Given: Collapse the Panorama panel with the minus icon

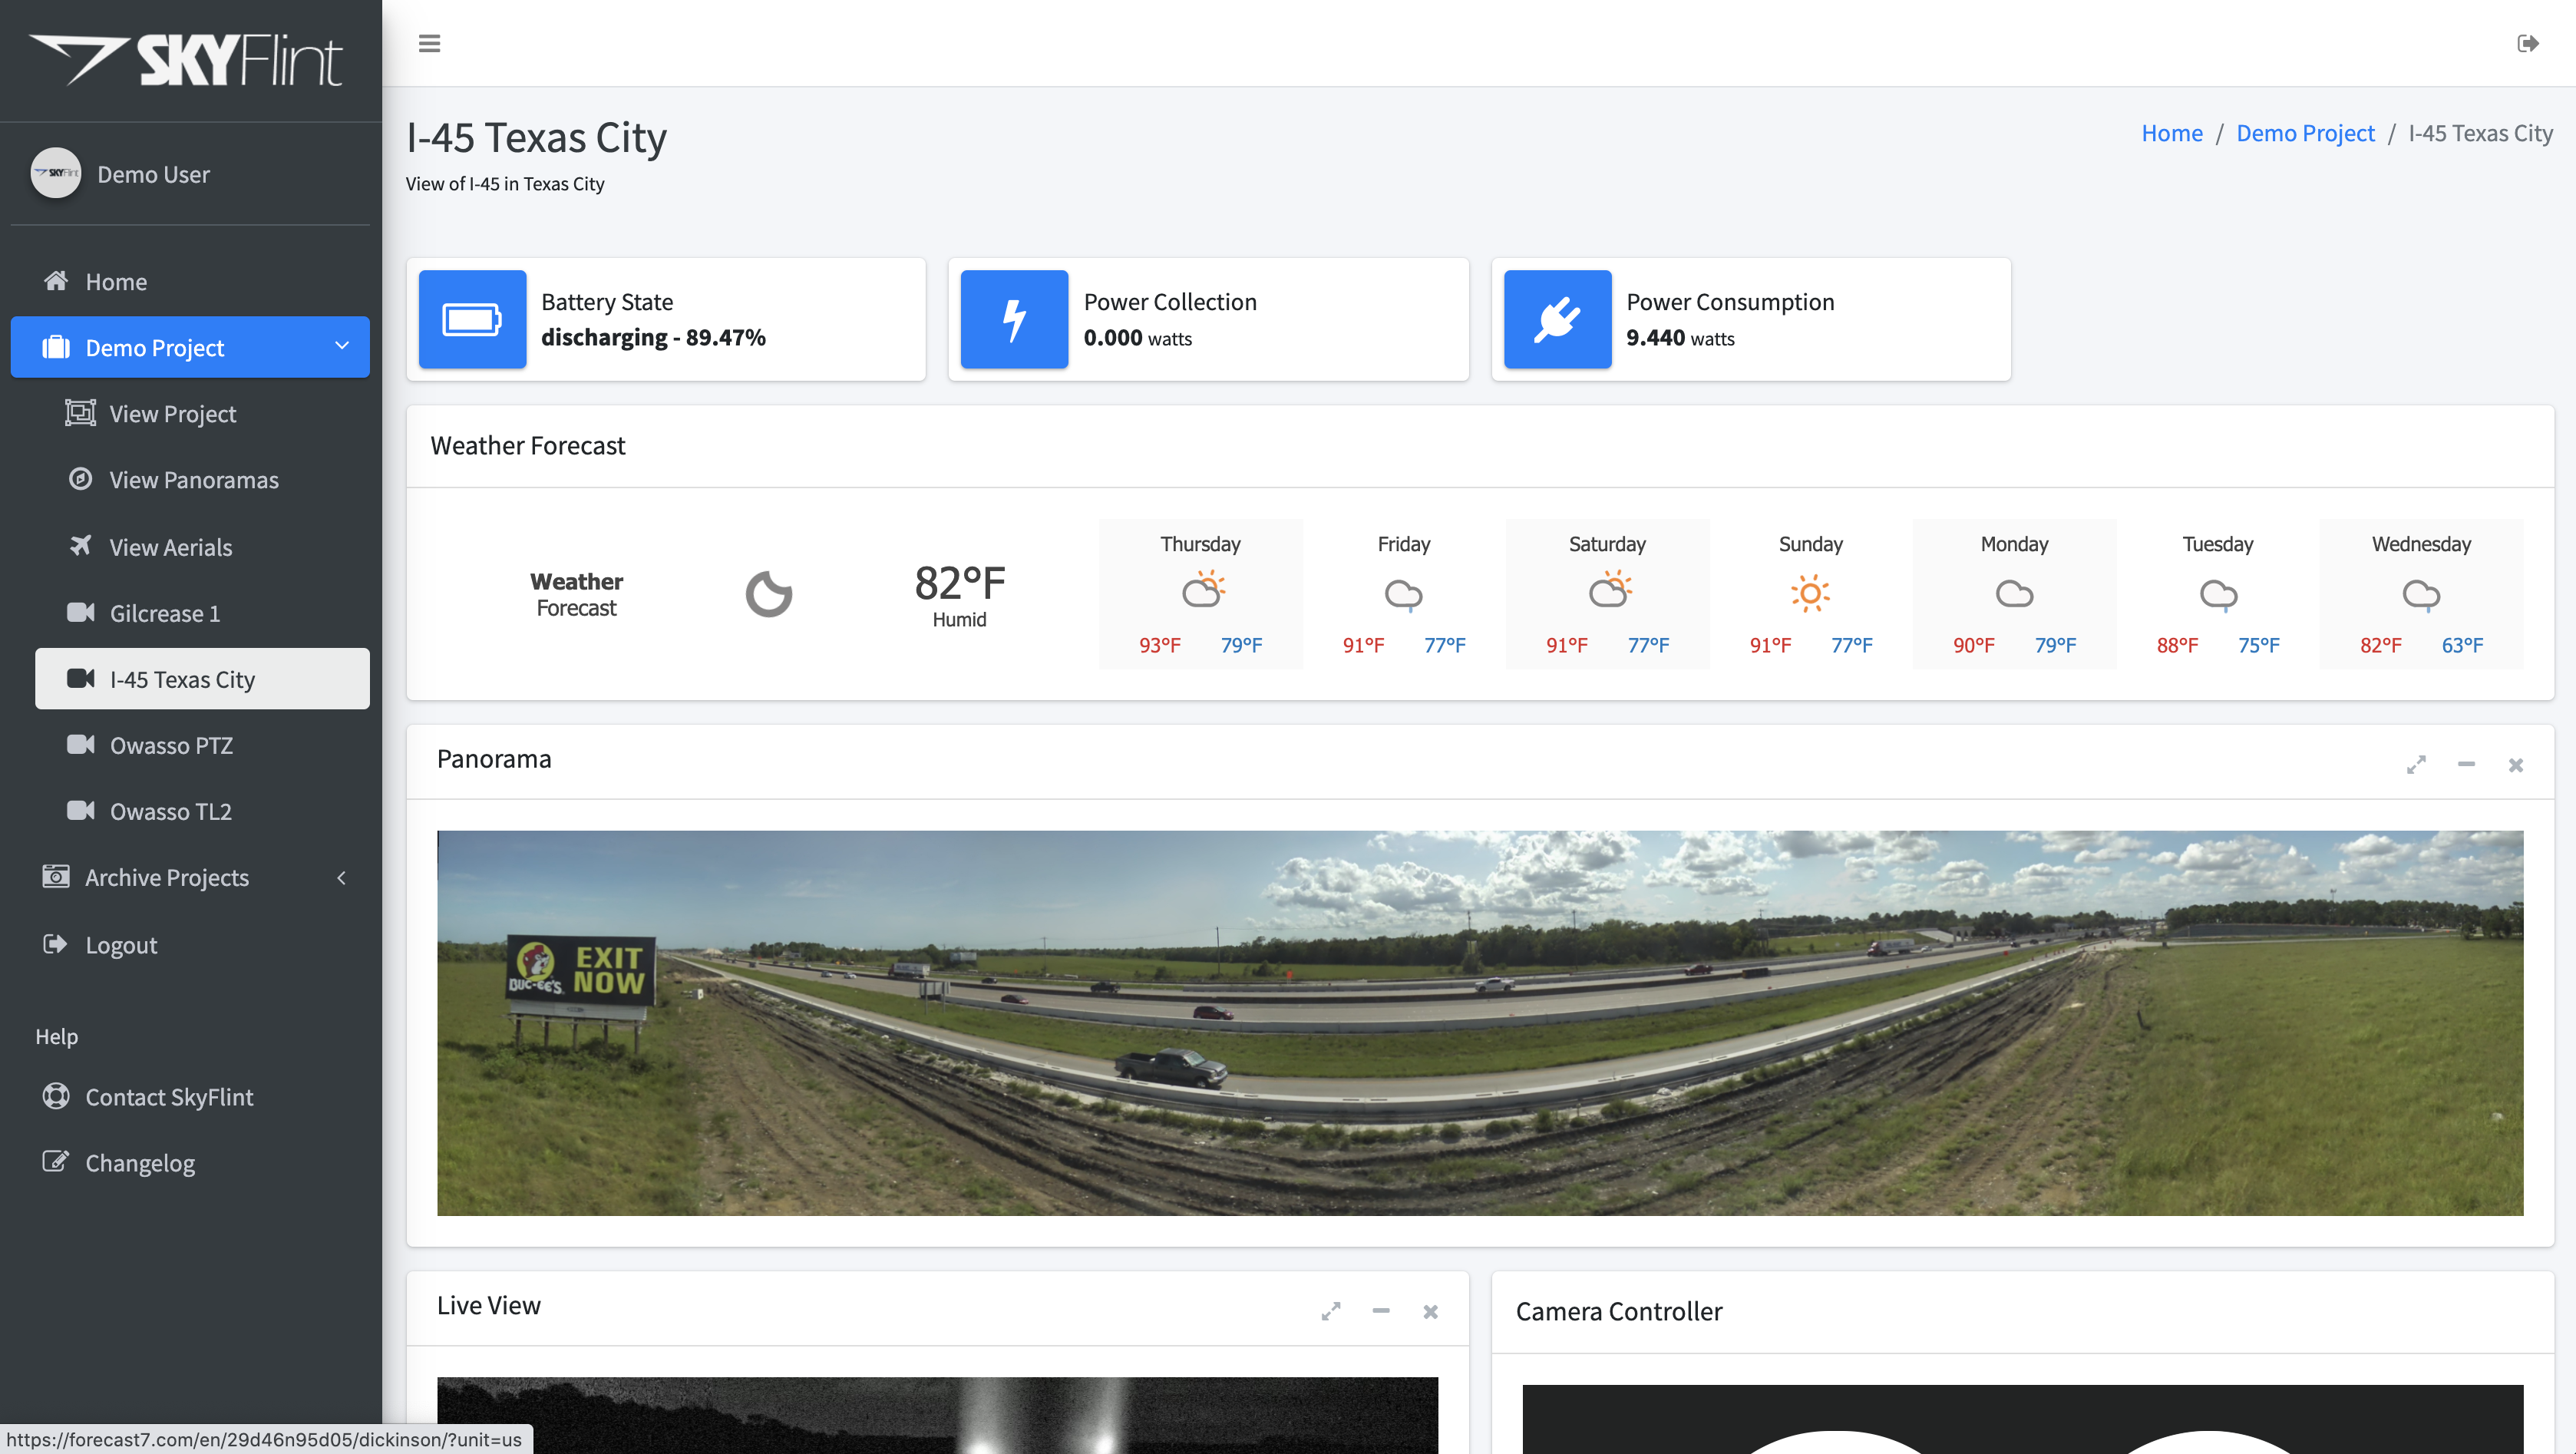Looking at the screenshot, I should tap(2466, 764).
